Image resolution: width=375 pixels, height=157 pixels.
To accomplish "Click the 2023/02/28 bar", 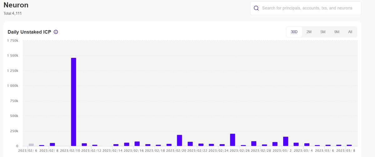I will click(264, 145).
